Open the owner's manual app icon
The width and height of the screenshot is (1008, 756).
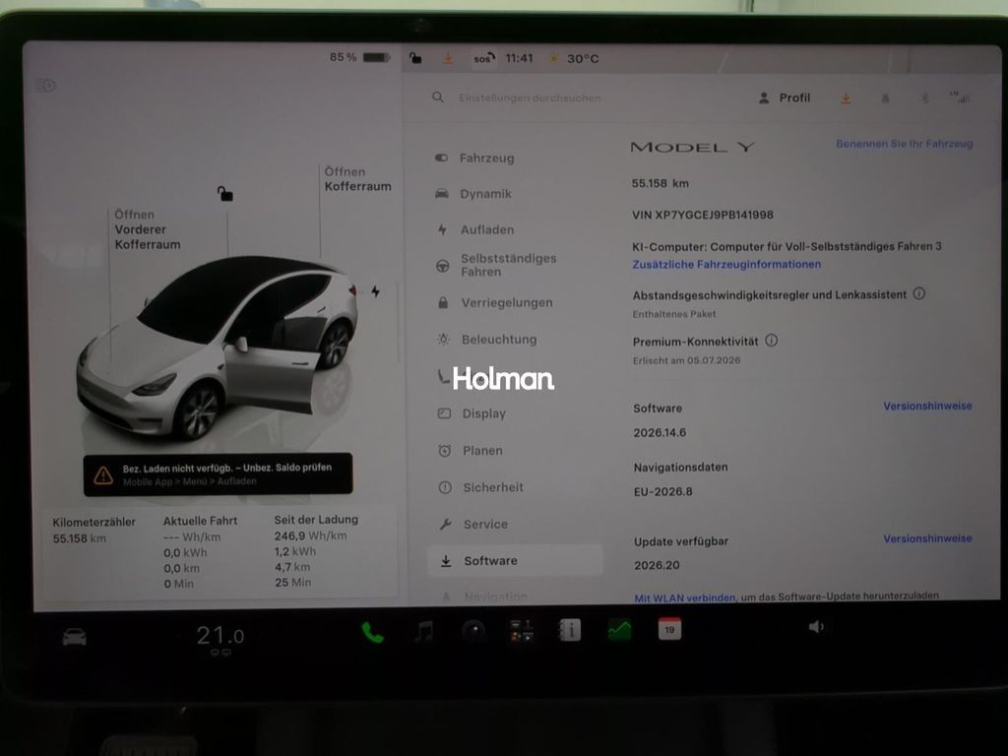tap(570, 630)
